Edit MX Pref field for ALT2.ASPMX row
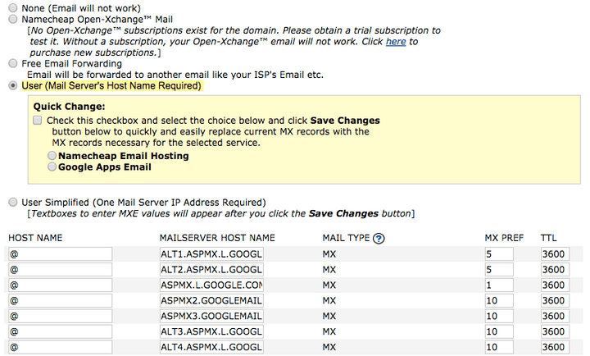590x356 pixels. tap(499, 269)
